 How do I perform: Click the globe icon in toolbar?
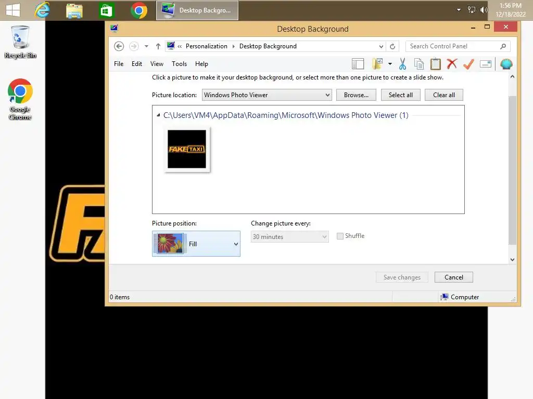(x=506, y=64)
